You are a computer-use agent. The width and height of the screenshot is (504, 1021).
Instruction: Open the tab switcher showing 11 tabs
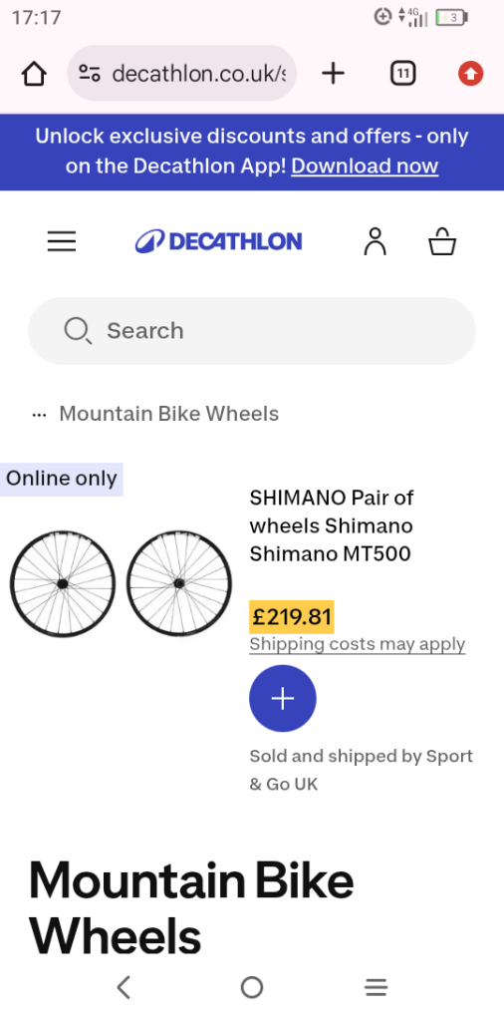tap(402, 74)
